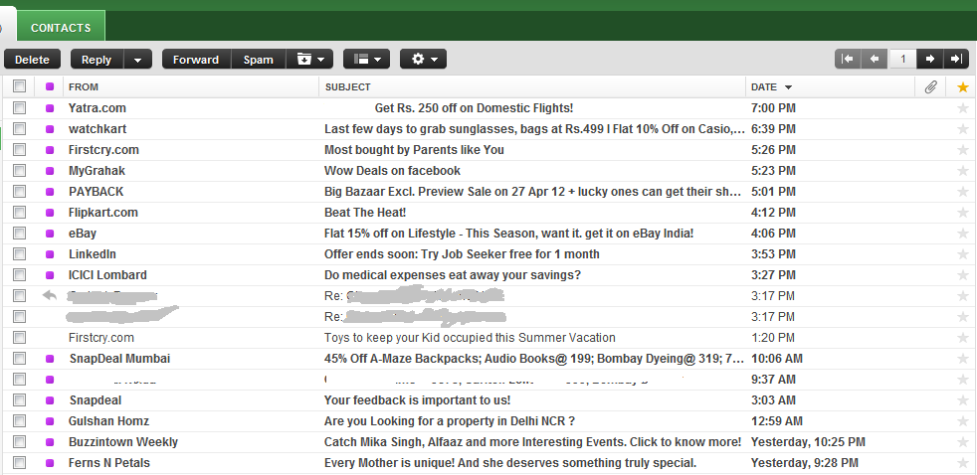The height and width of the screenshot is (475, 977).
Task: Click the gold star column header
Action: click(x=963, y=87)
